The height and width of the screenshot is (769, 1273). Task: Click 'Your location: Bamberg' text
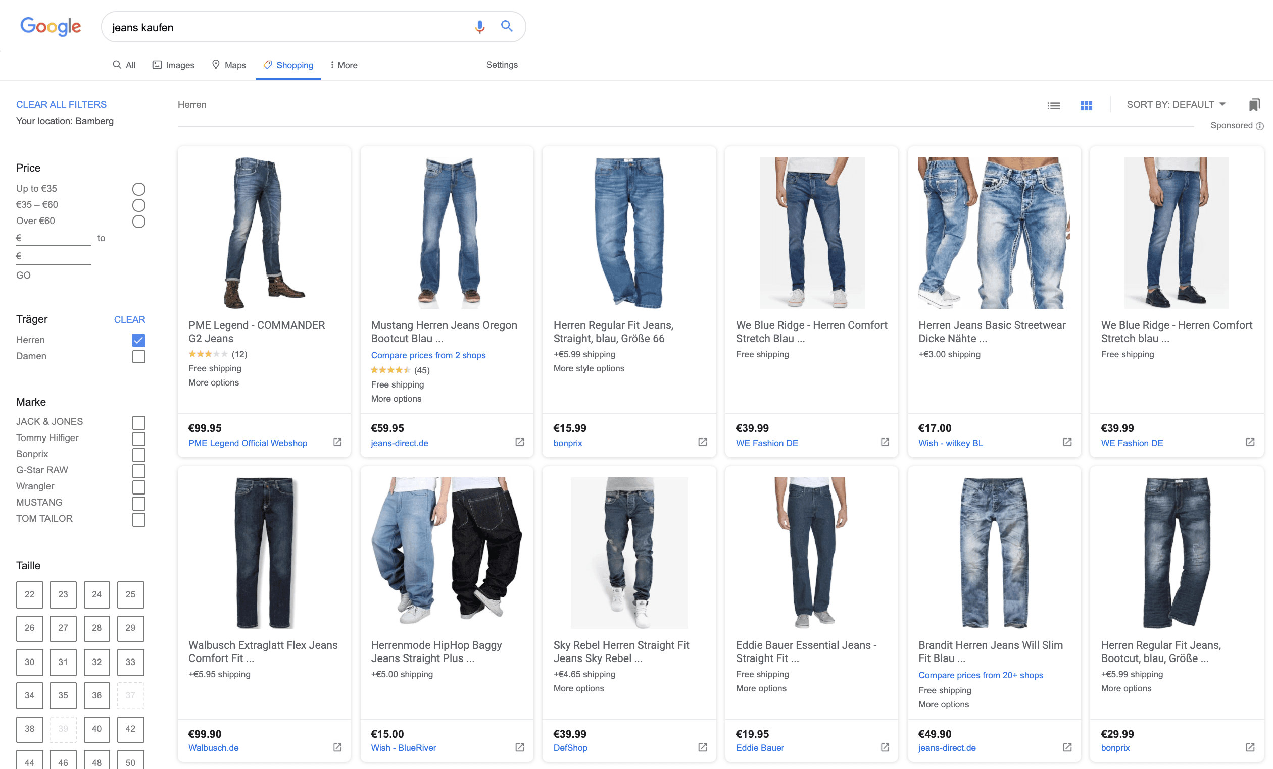(65, 121)
